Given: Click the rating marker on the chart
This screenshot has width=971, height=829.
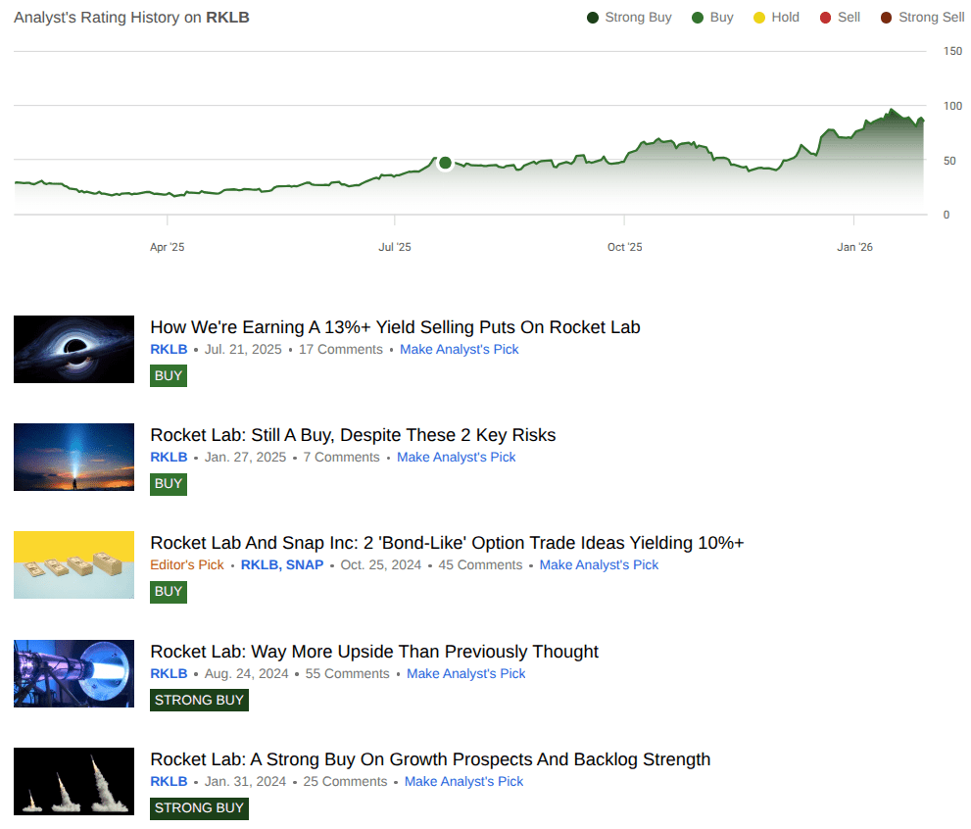Looking at the screenshot, I should tap(445, 163).
